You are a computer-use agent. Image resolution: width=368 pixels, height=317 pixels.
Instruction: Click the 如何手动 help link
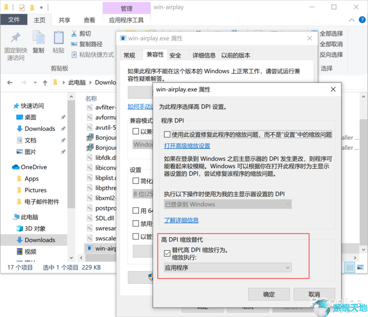(140, 107)
